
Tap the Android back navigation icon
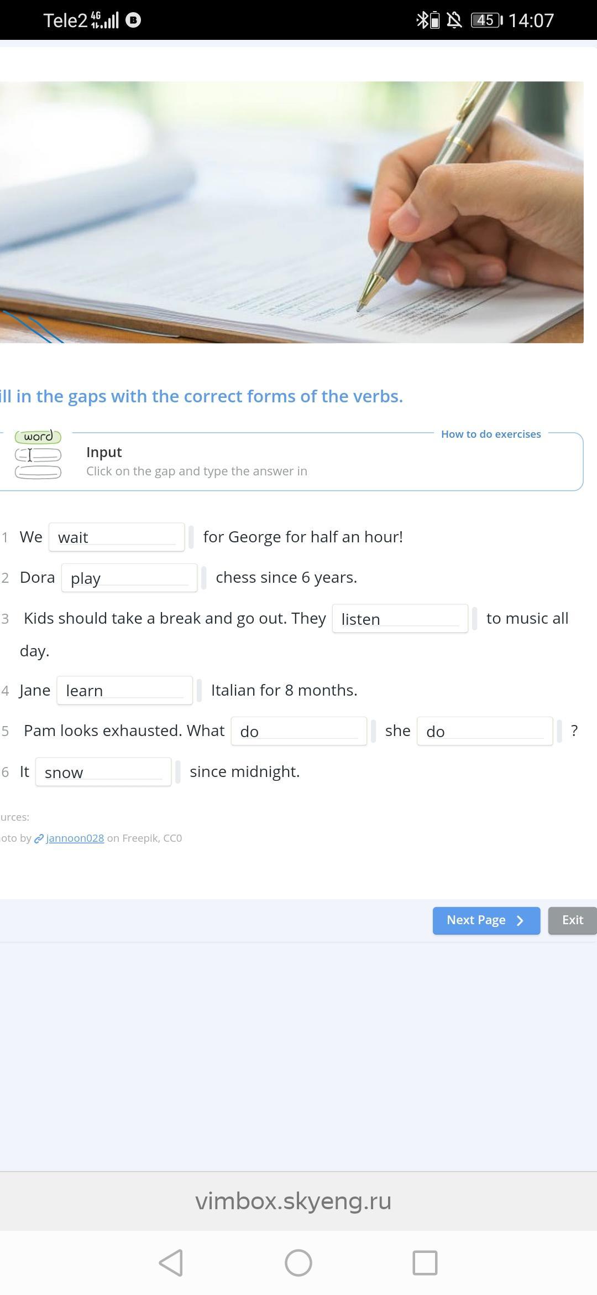[x=171, y=1263]
